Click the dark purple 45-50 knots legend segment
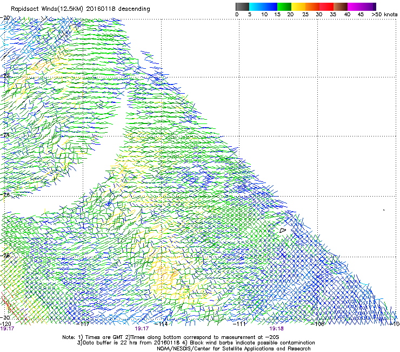Image resolution: width=400 pixels, height=352 pixels. 369,6
